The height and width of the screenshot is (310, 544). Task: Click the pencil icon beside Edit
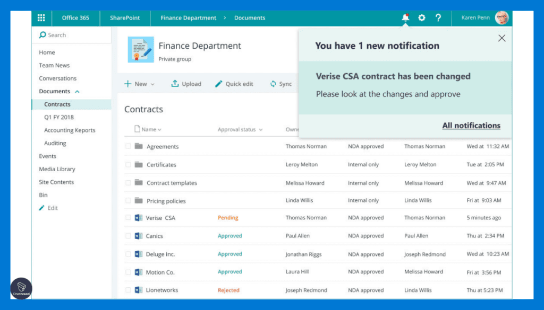point(41,208)
